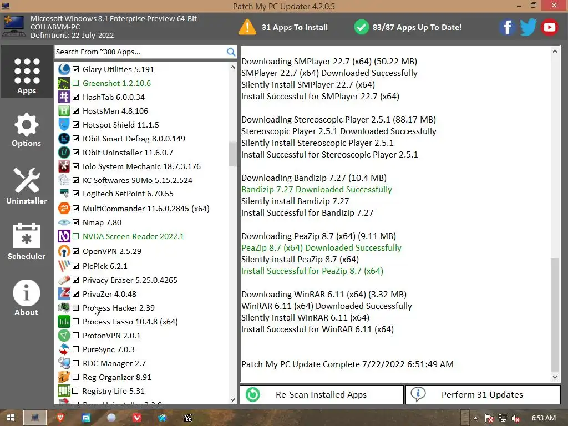Click the PicPick app icon
Image resolution: width=568 pixels, height=426 pixels.
coord(64,266)
